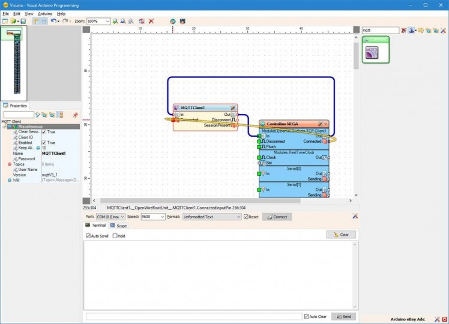Click the Undo arrow in toolbar

(x=53, y=21)
